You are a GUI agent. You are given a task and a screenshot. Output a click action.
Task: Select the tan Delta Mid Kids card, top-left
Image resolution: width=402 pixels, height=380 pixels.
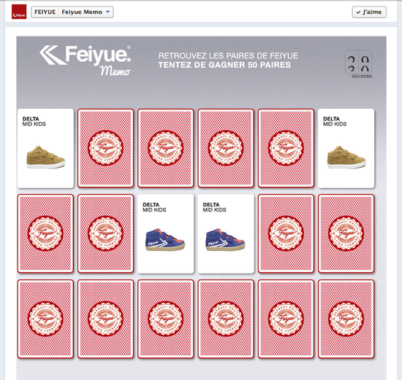45,148
